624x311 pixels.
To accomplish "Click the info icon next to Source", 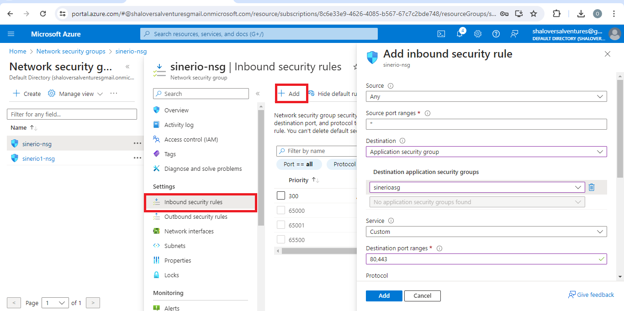I will click(x=391, y=86).
